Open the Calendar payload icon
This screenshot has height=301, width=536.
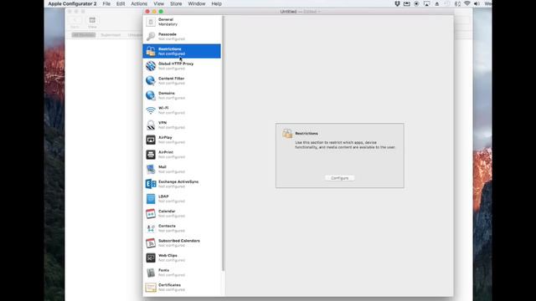(x=151, y=213)
